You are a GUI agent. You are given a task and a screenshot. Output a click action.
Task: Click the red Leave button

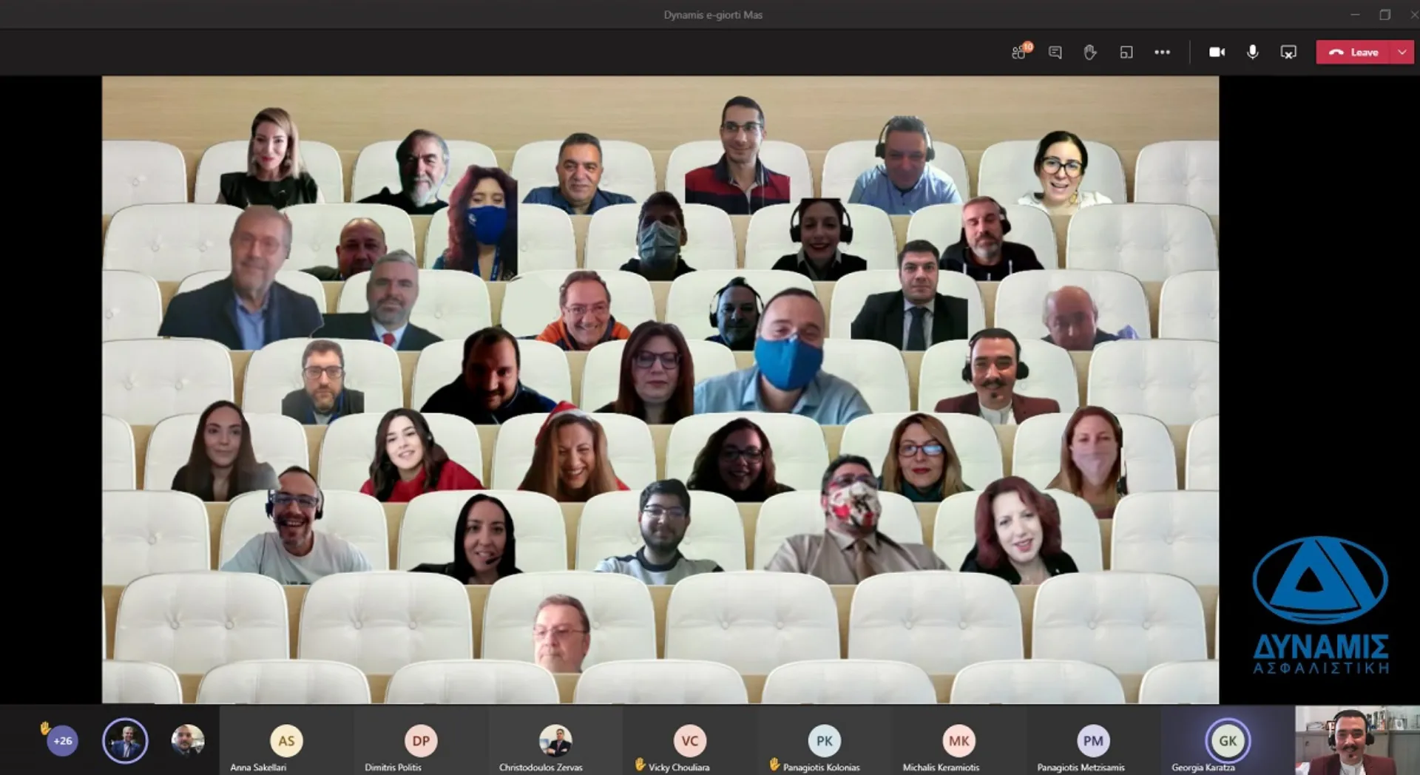(1354, 52)
